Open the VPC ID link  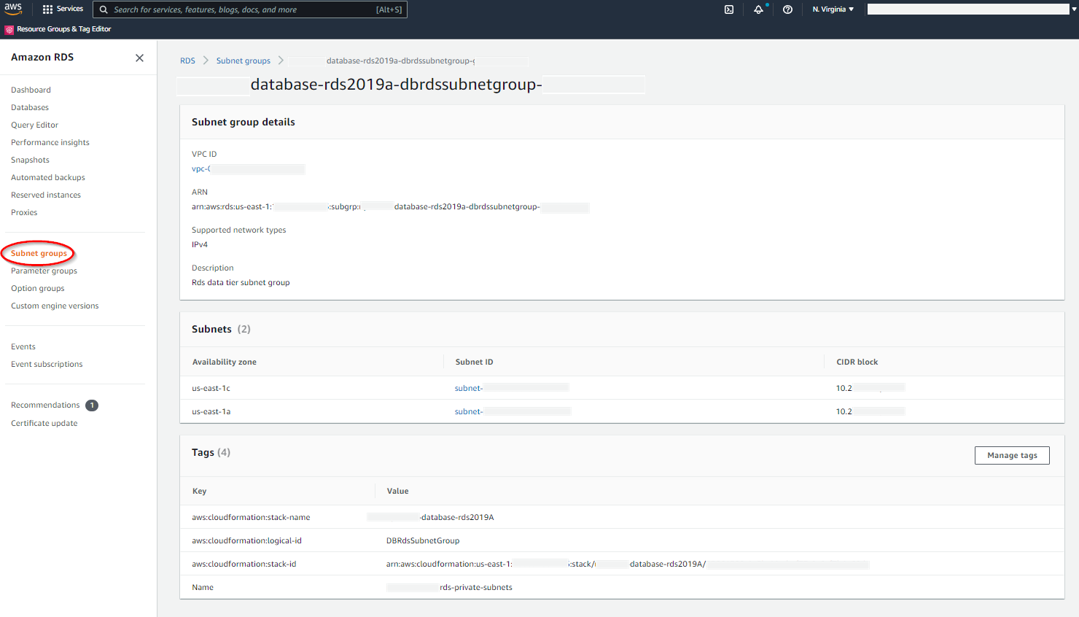click(x=200, y=168)
